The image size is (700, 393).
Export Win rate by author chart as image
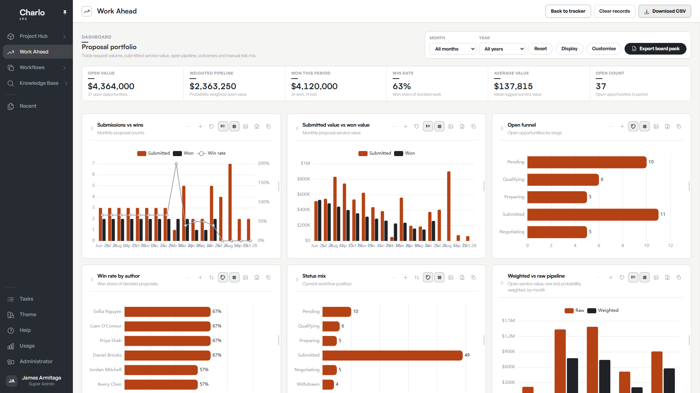pyautogui.click(x=246, y=278)
